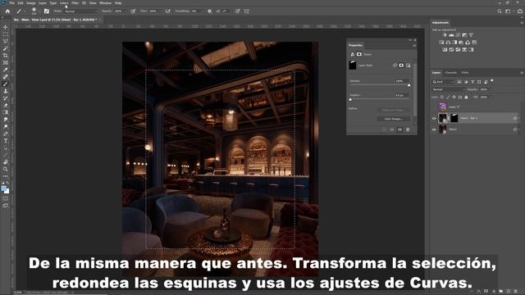Open the Image menu
This screenshot has height=295, width=525.
31,3
